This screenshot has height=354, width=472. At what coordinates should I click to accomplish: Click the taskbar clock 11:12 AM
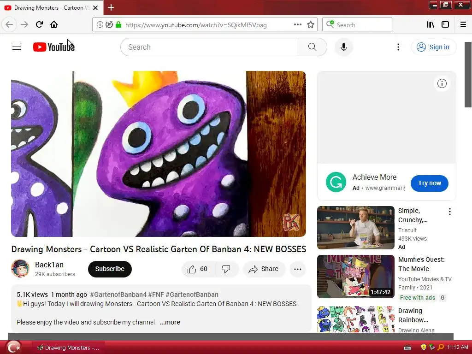point(458,348)
